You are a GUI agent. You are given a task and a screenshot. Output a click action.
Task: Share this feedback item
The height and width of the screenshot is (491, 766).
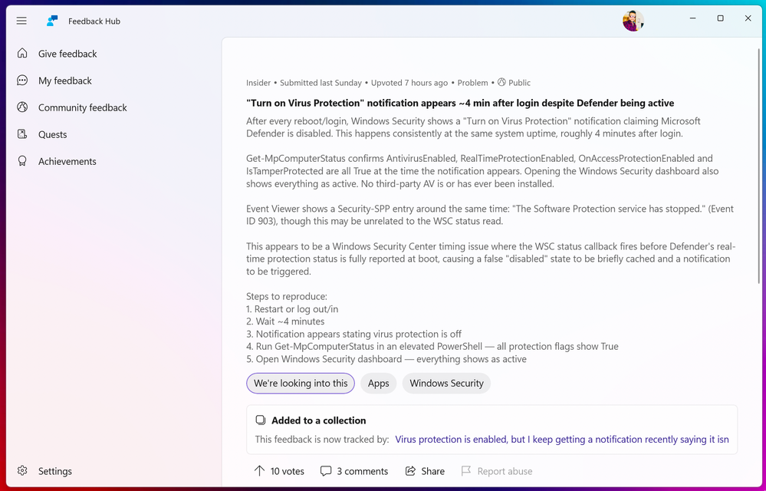tap(425, 471)
